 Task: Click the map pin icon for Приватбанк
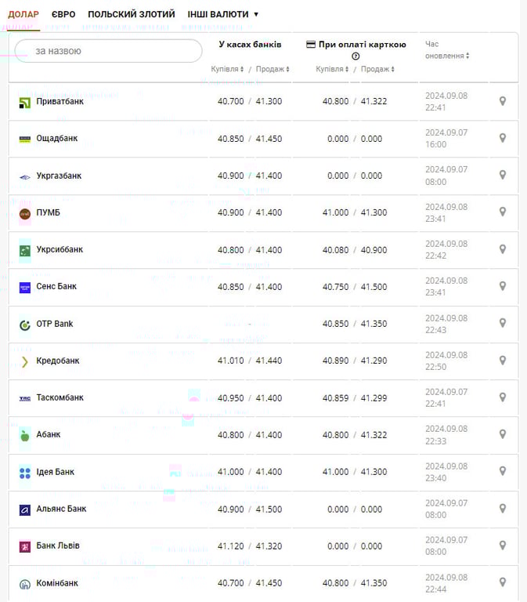coord(503,101)
